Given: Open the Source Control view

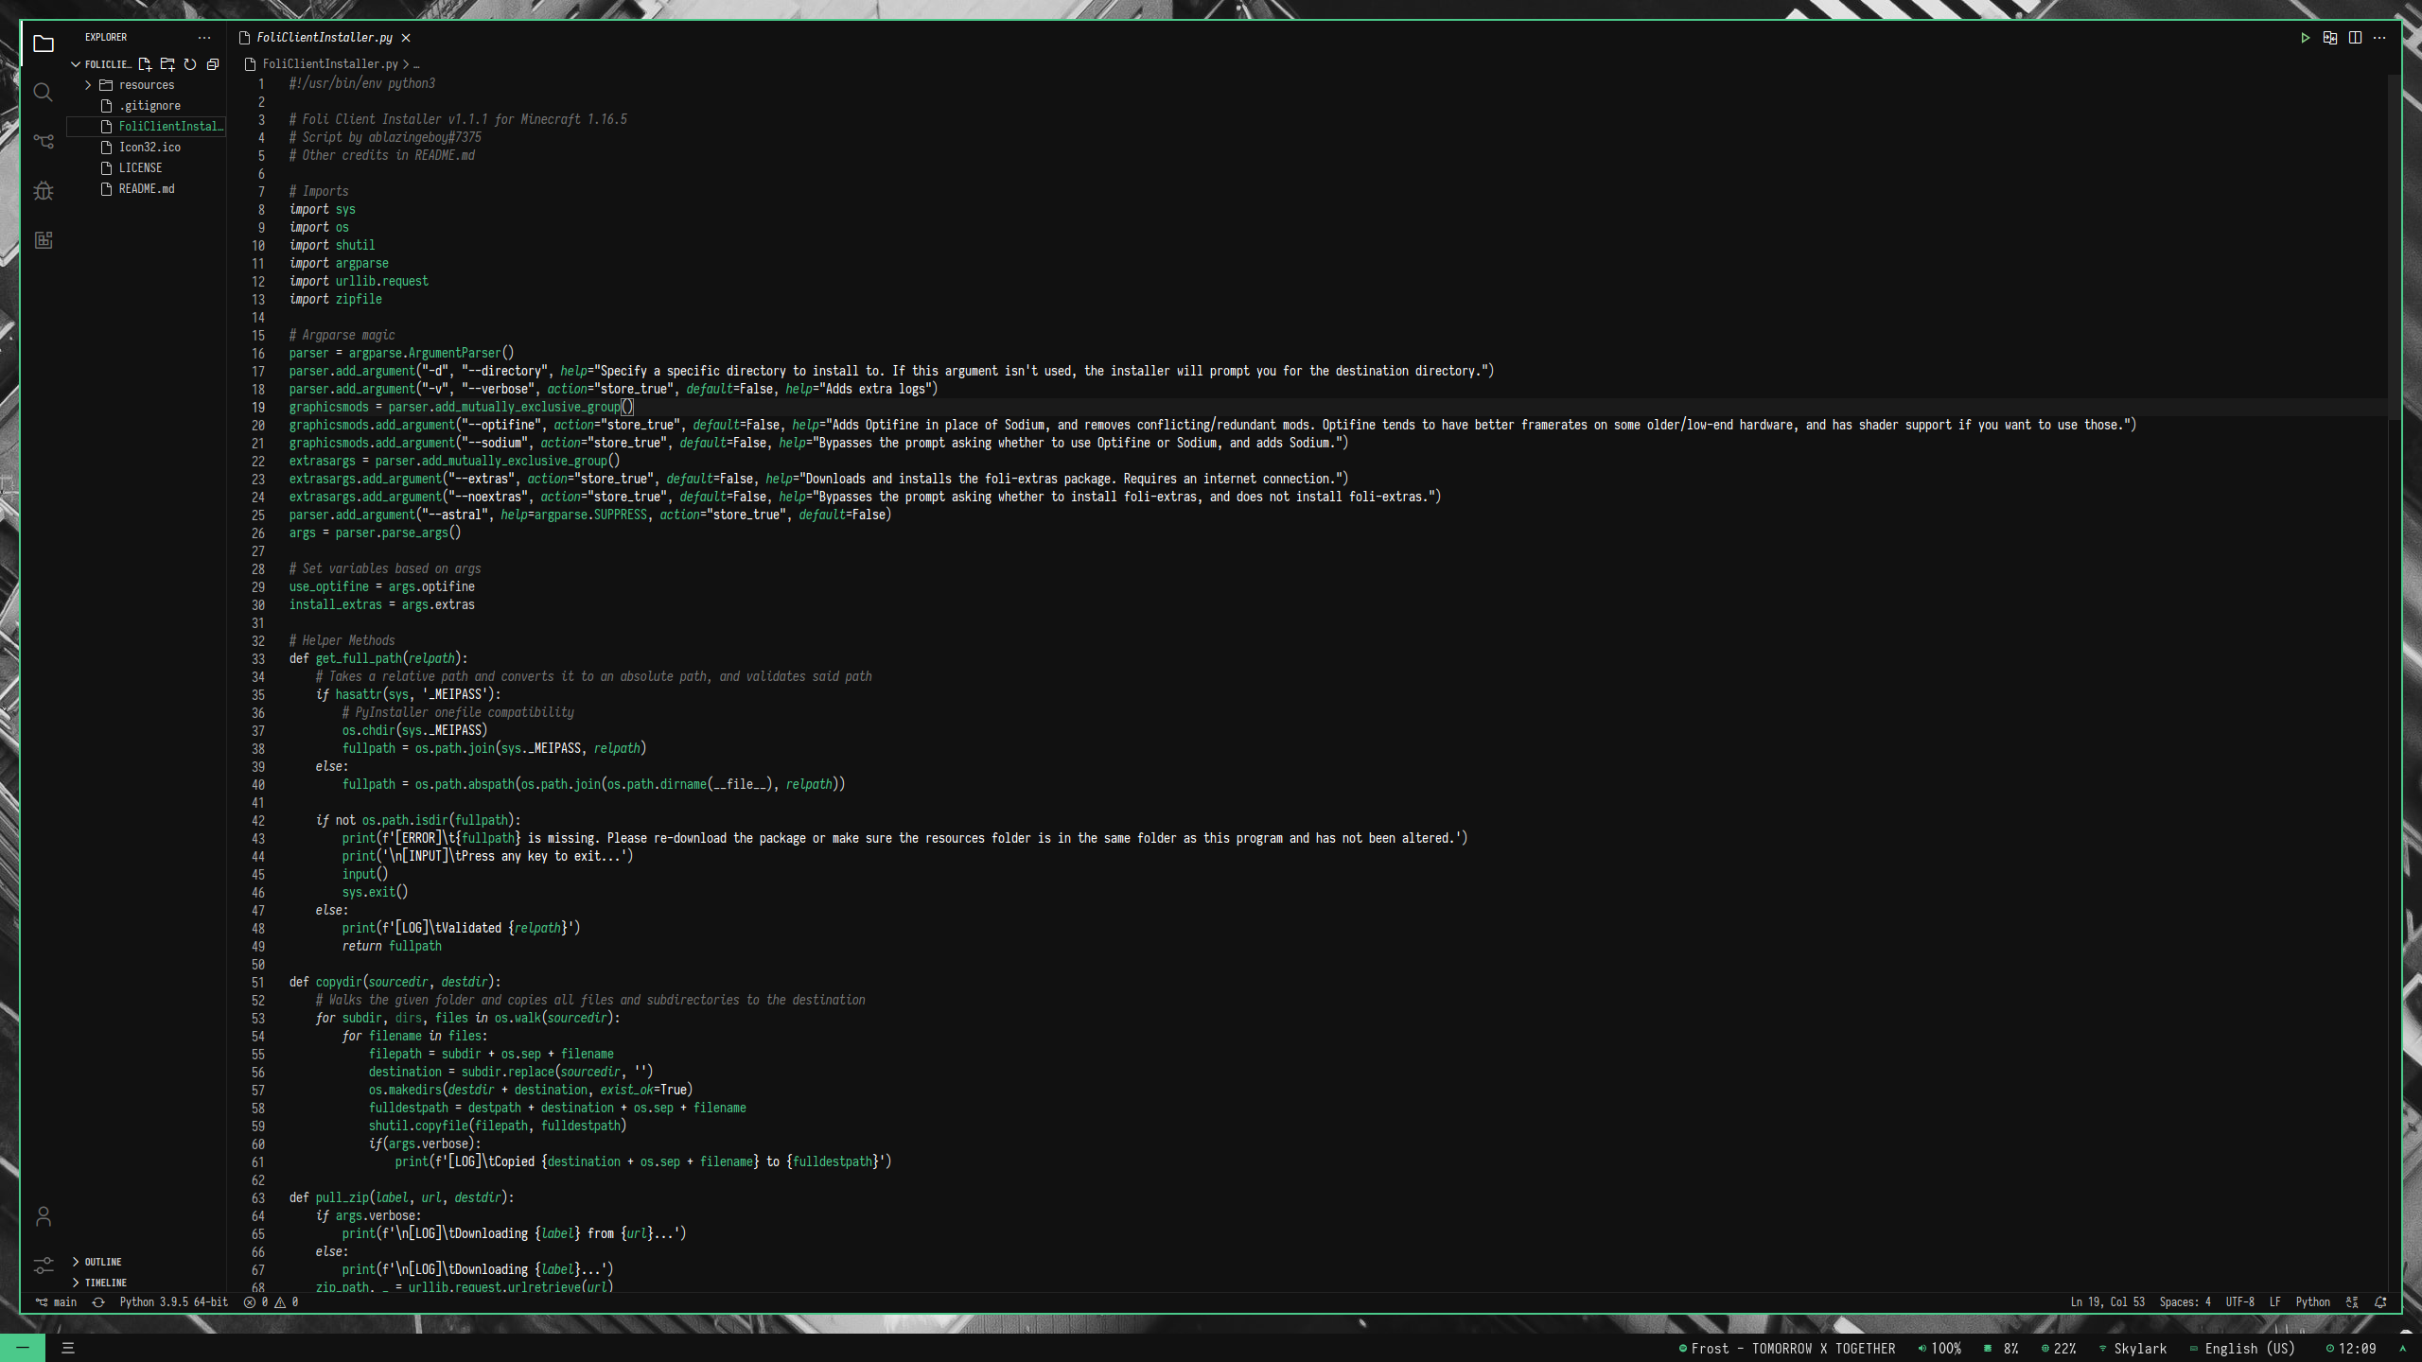Looking at the screenshot, I should click(44, 141).
